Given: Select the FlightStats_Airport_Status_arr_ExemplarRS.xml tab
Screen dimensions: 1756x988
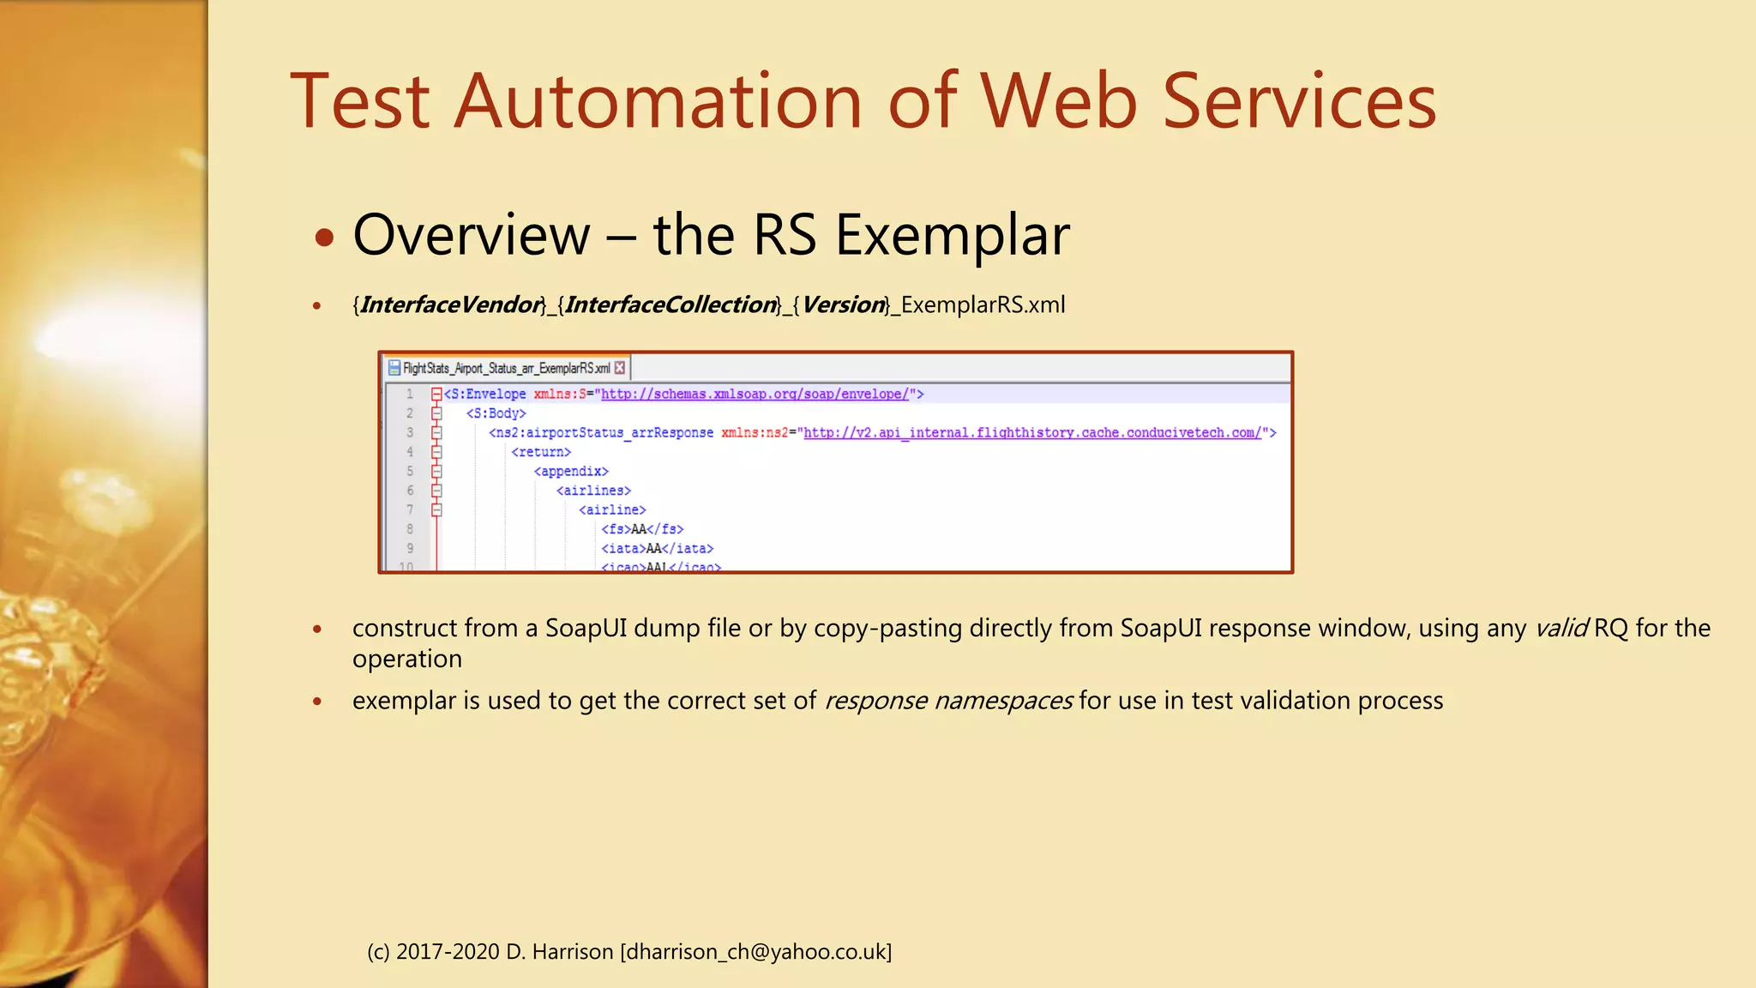Looking at the screenshot, I should 506,368.
